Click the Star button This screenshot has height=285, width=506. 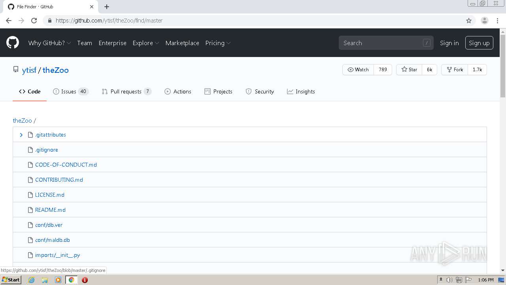[x=409, y=70]
